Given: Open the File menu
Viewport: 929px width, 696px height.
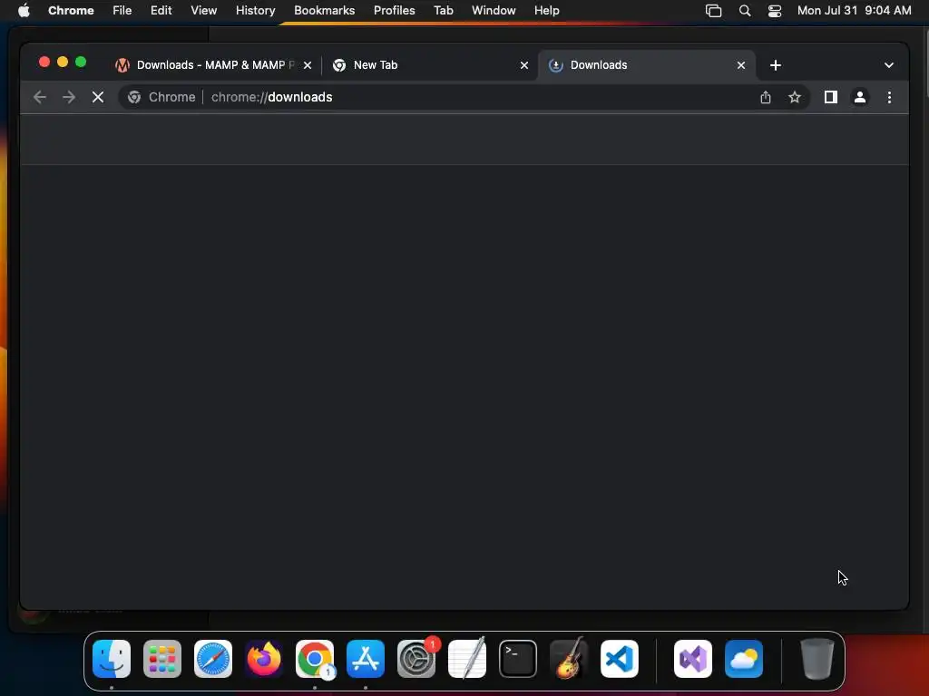Looking at the screenshot, I should 122,11.
